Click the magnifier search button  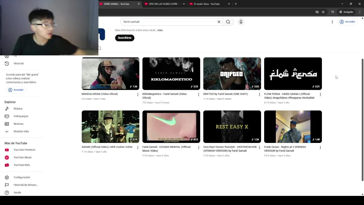[228, 22]
